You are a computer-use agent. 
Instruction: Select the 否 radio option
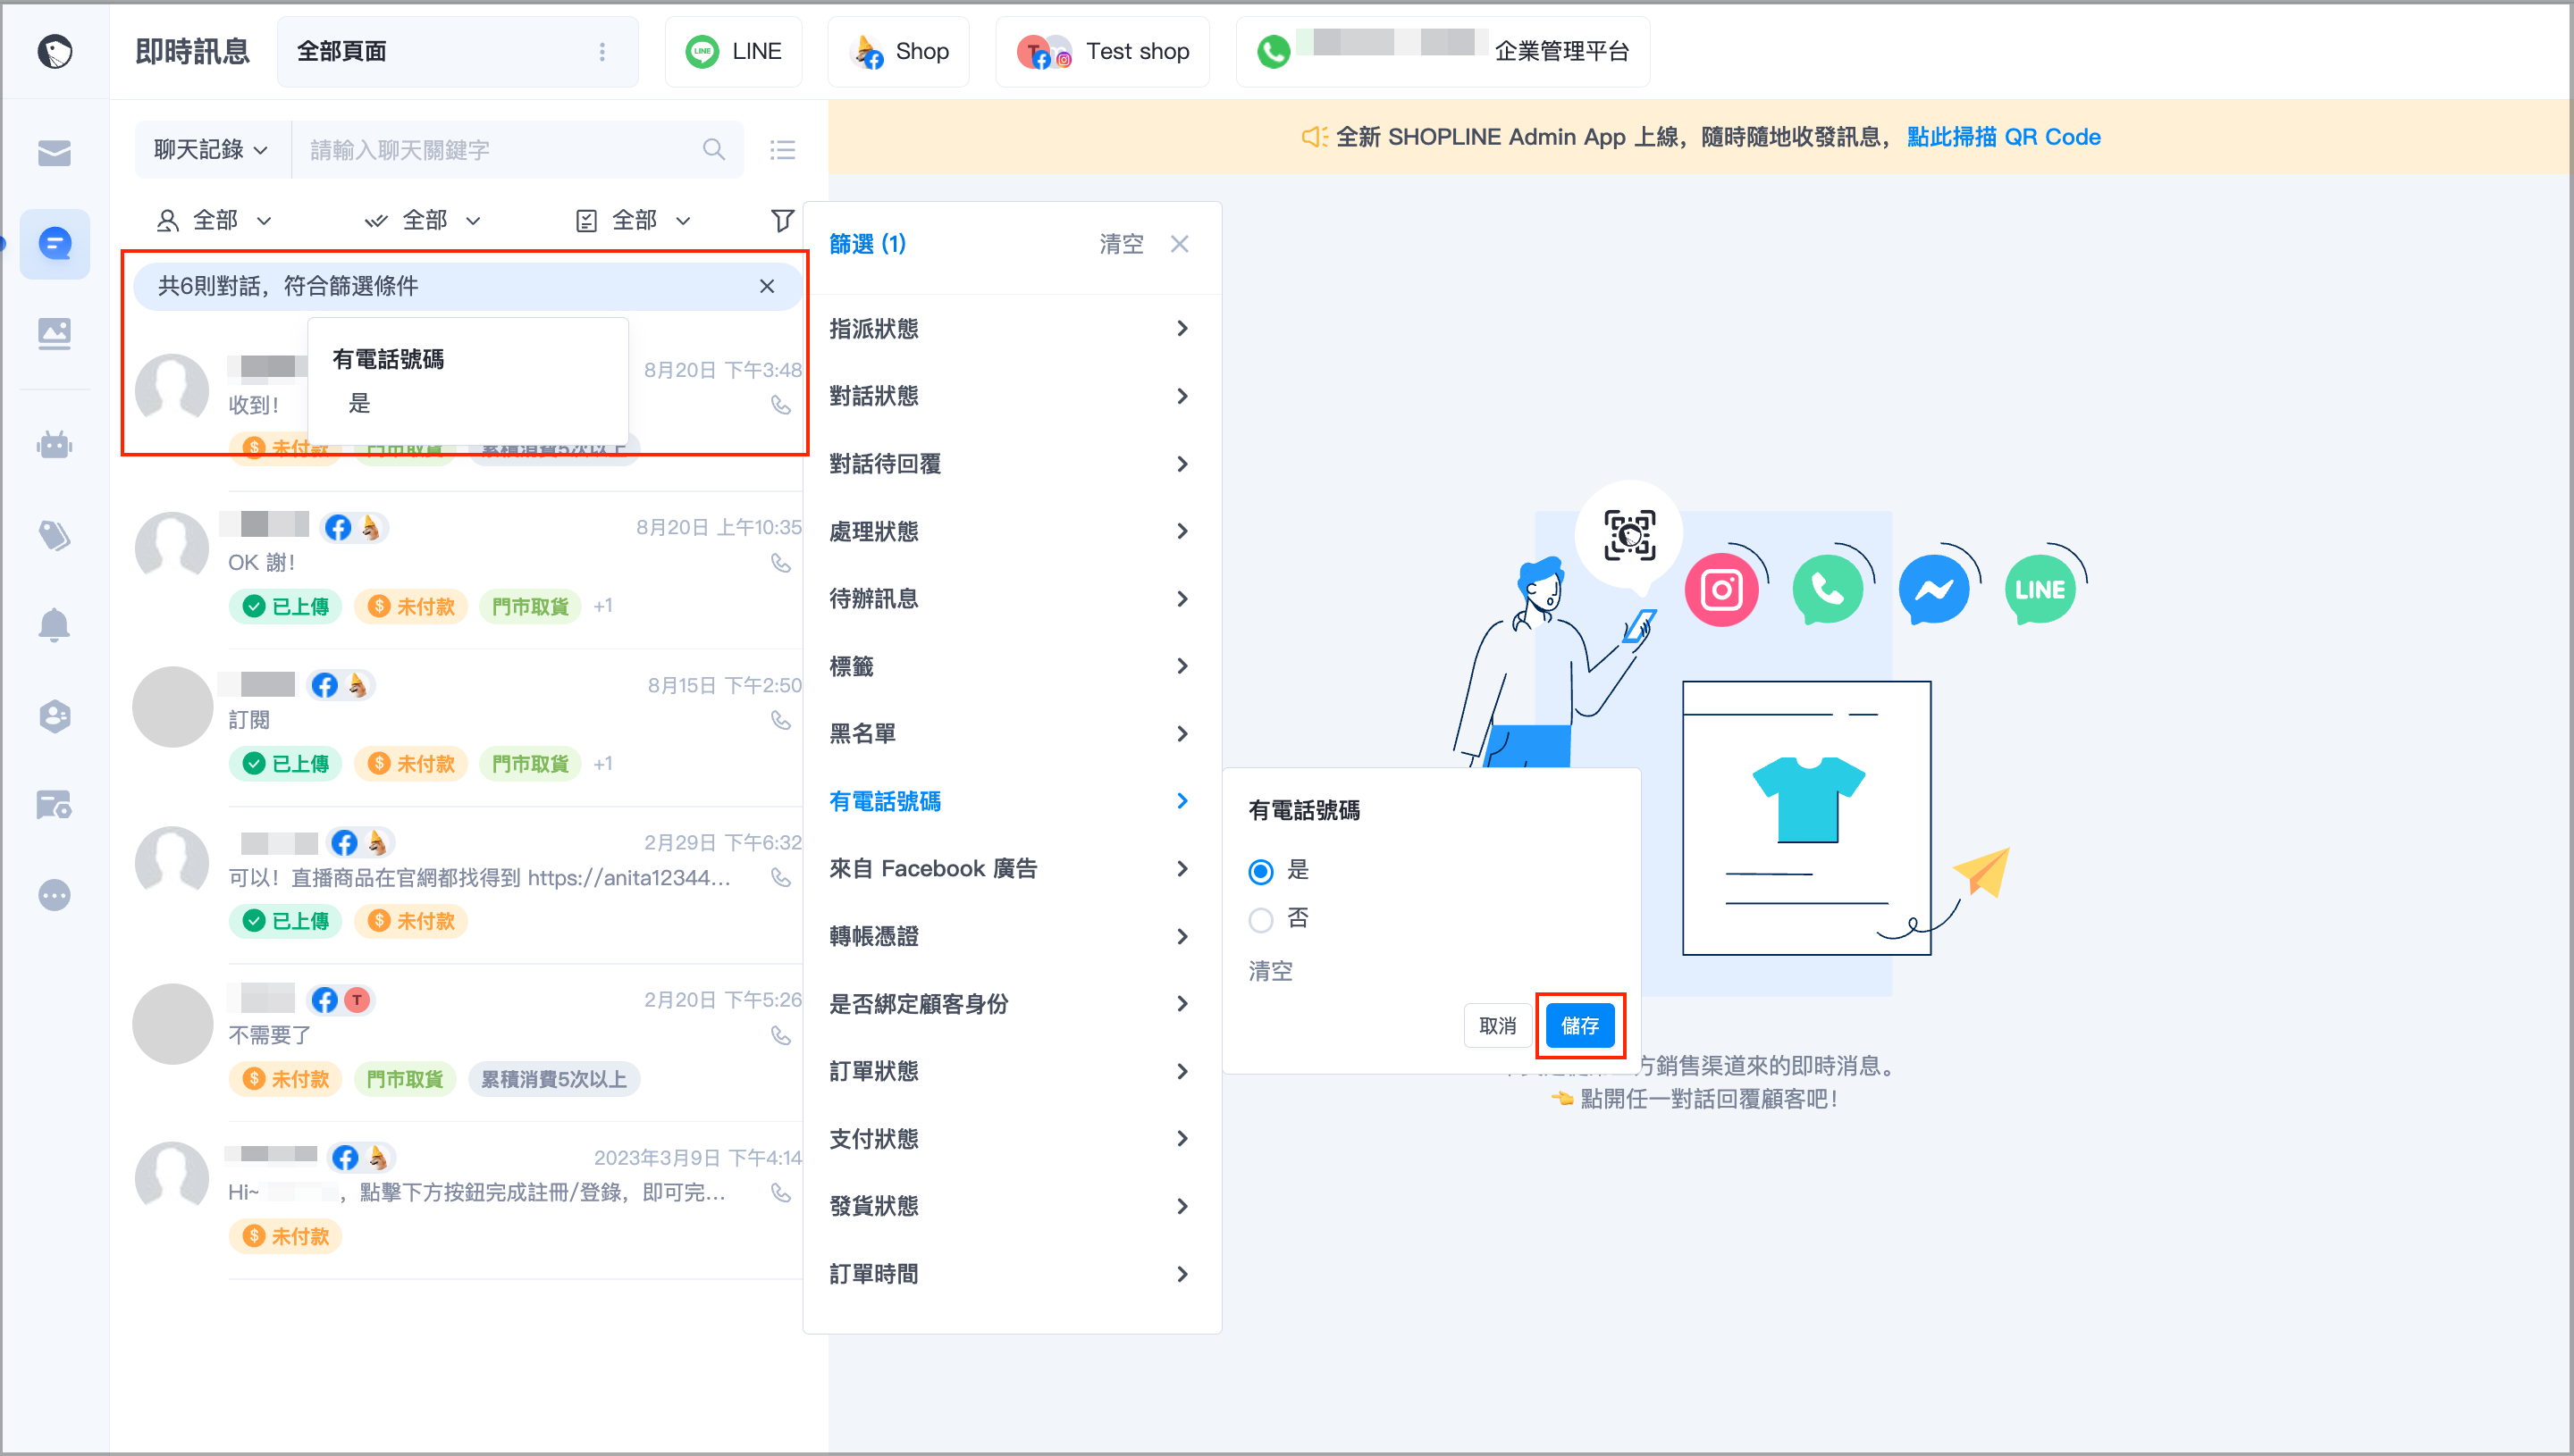[x=1260, y=919]
